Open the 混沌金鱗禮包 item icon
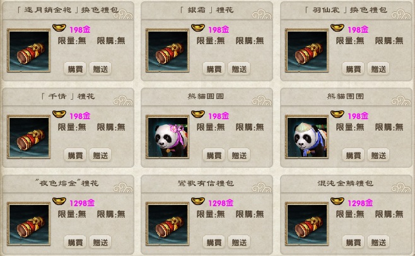The image size is (415, 256). [x=307, y=224]
